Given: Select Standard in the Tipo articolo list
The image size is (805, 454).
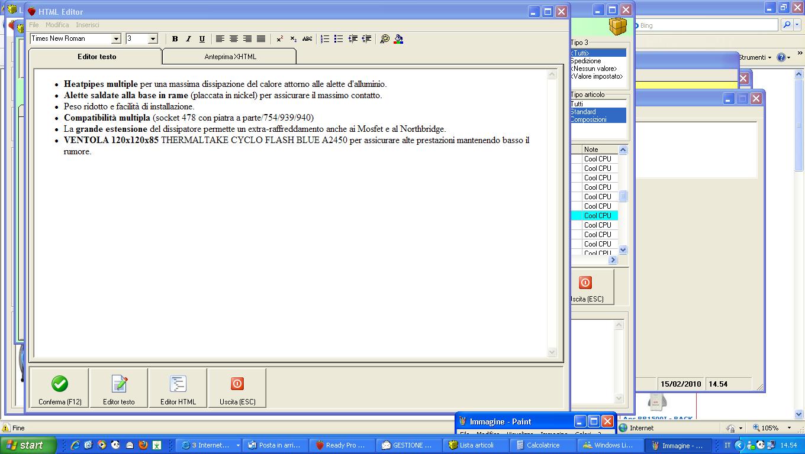Looking at the screenshot, I should [598, 112].
